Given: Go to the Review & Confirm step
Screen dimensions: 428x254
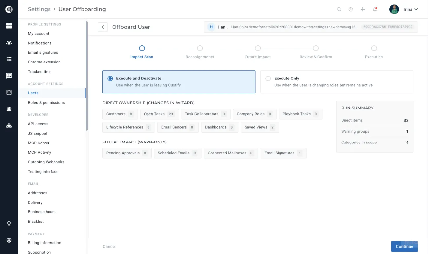Looking at the screenshot, I should click(x=316, y=52).
